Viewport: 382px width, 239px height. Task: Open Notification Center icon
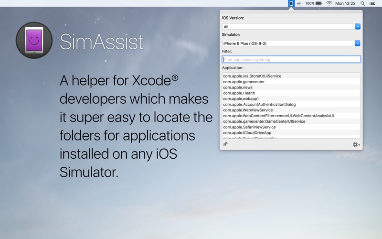372,3
